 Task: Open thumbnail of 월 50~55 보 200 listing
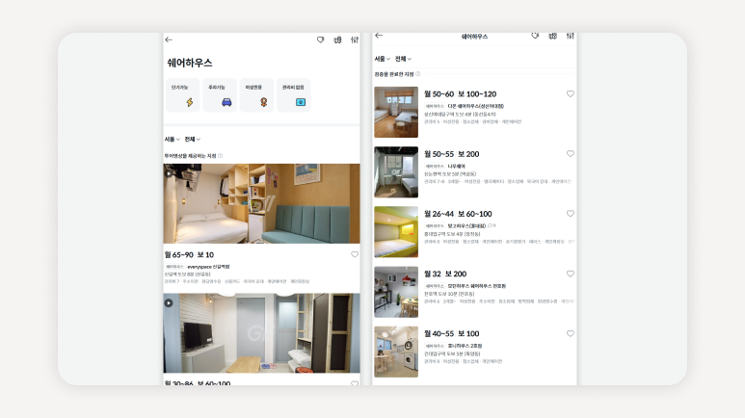click(x=396, y=172)
